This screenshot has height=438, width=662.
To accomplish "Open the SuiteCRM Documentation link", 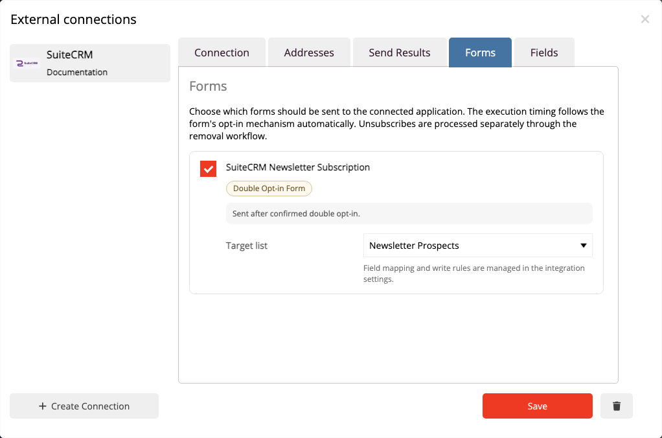I will pos(77,72).
